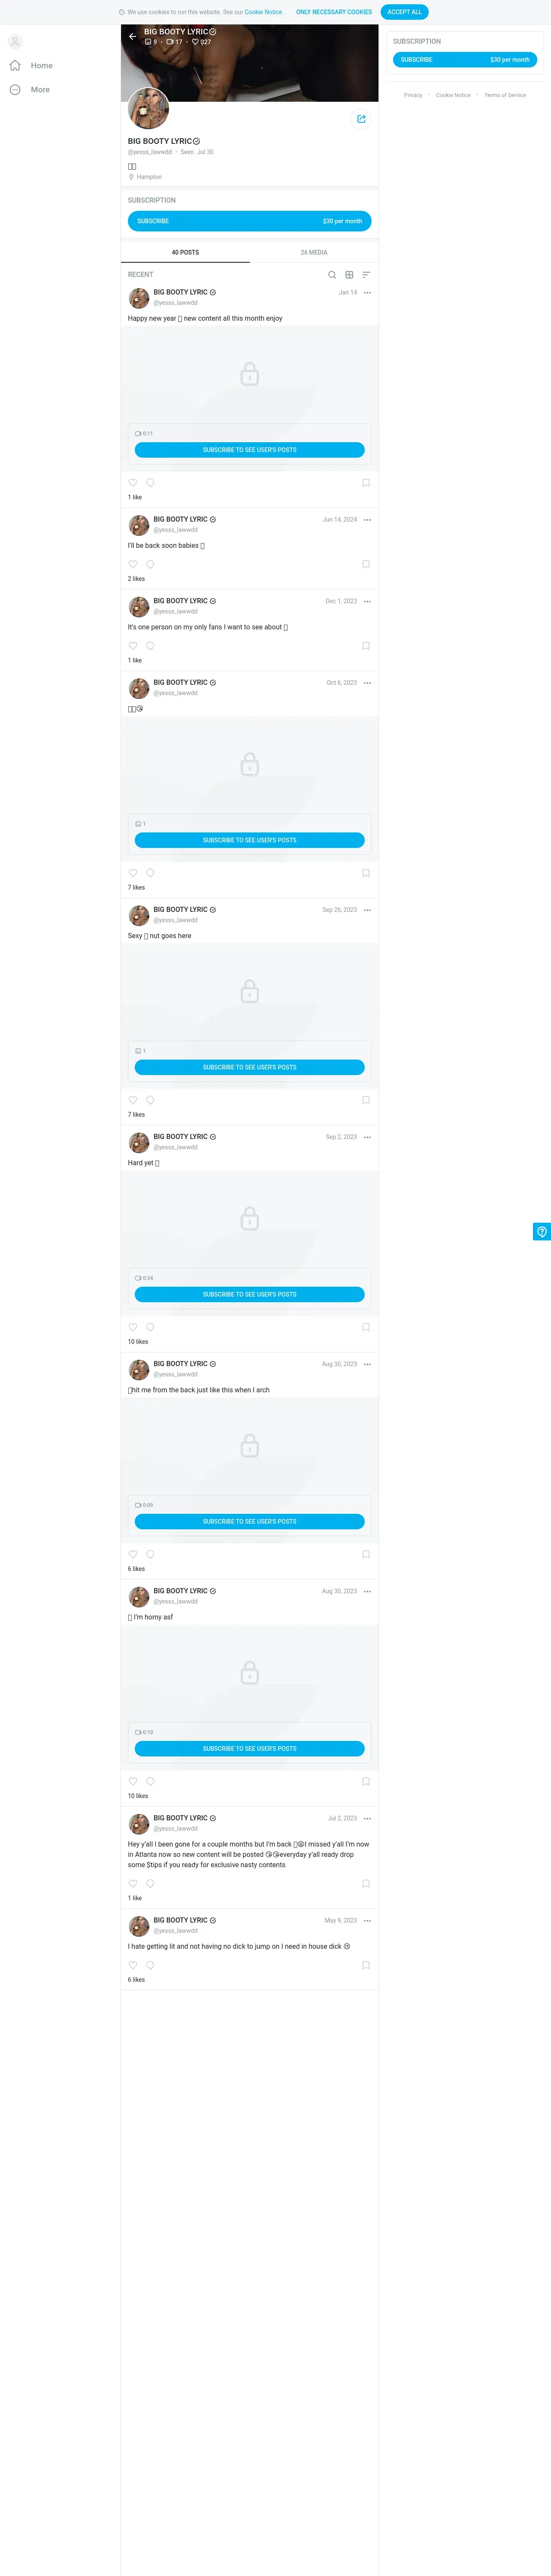Open comment icon on Oct 6, 2023 post
Screen dimensions: 551x2576
click(150, 873)
